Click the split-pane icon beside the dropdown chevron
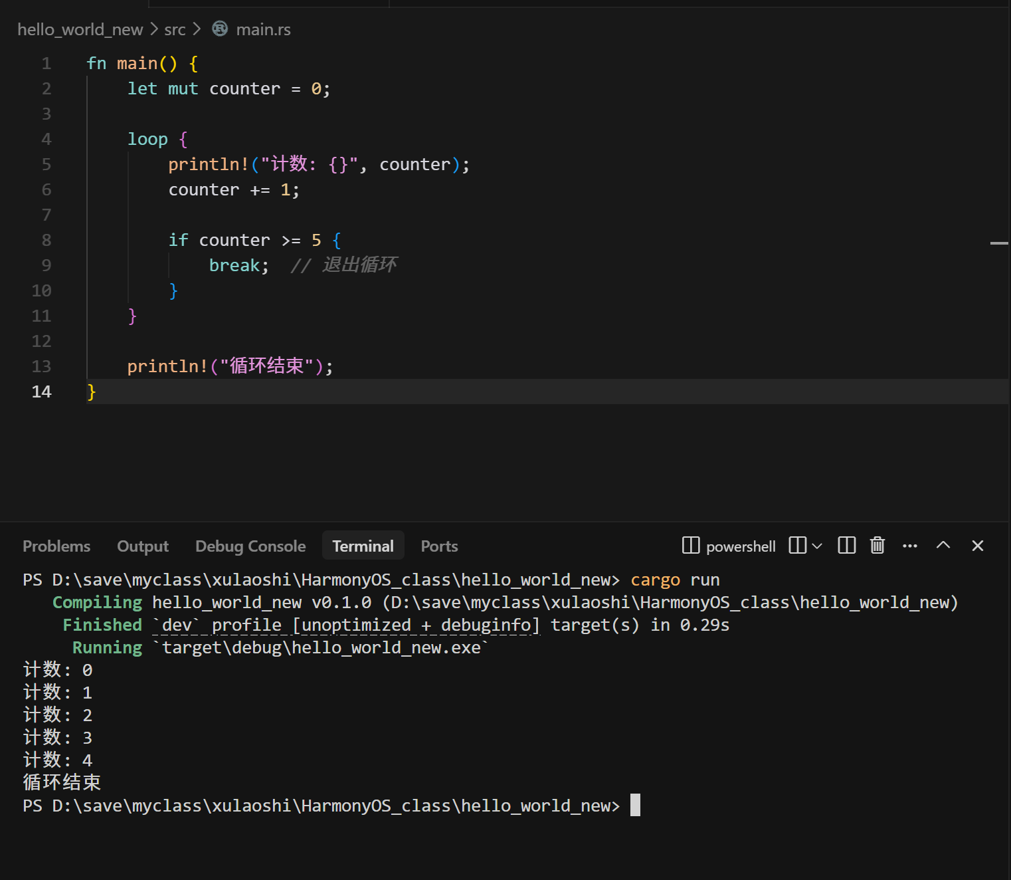Image resolution: width=1011 pixels, height=880 pixels. point(797,546)
